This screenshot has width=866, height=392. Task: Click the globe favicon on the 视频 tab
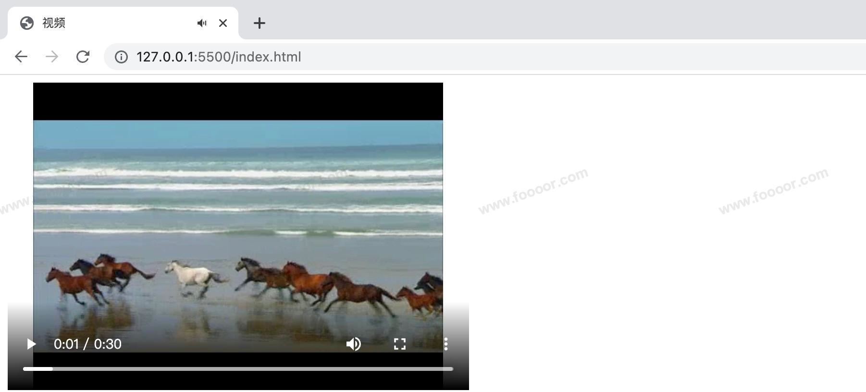tap(27, 23)
